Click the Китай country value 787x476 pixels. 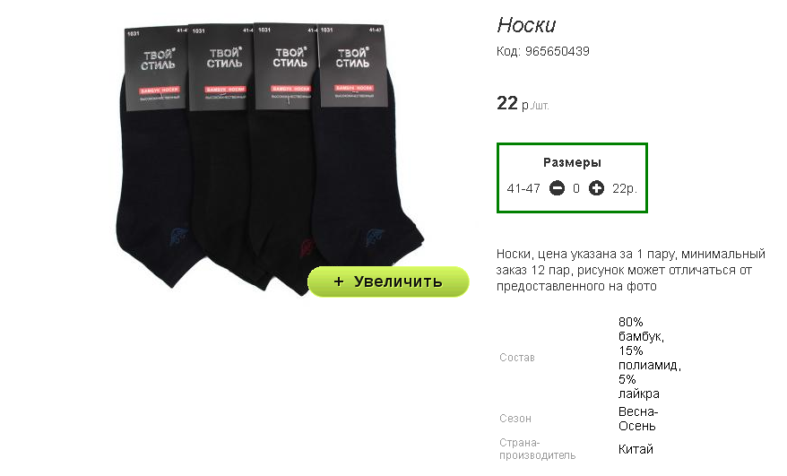636,449
